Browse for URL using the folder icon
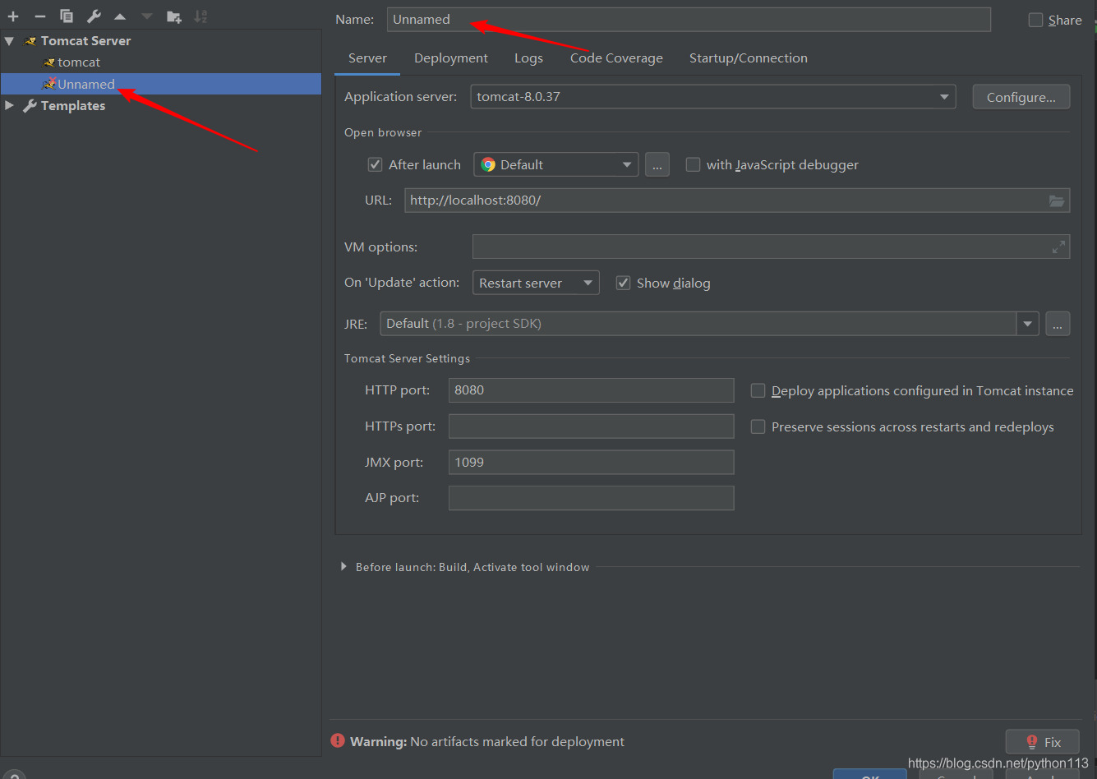This screenshot has width=1097, height=779. pyautogui.click(x=1057, y=201)
